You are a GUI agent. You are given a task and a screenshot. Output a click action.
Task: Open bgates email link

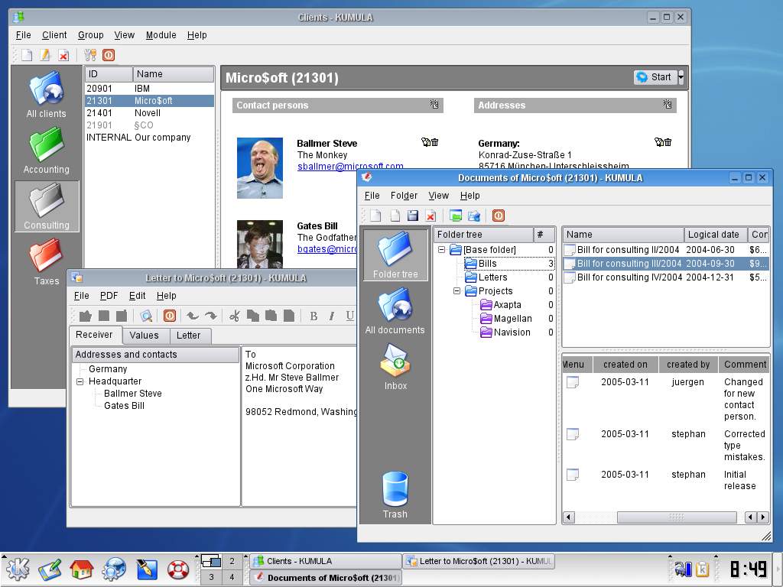(x=327, y=249)
